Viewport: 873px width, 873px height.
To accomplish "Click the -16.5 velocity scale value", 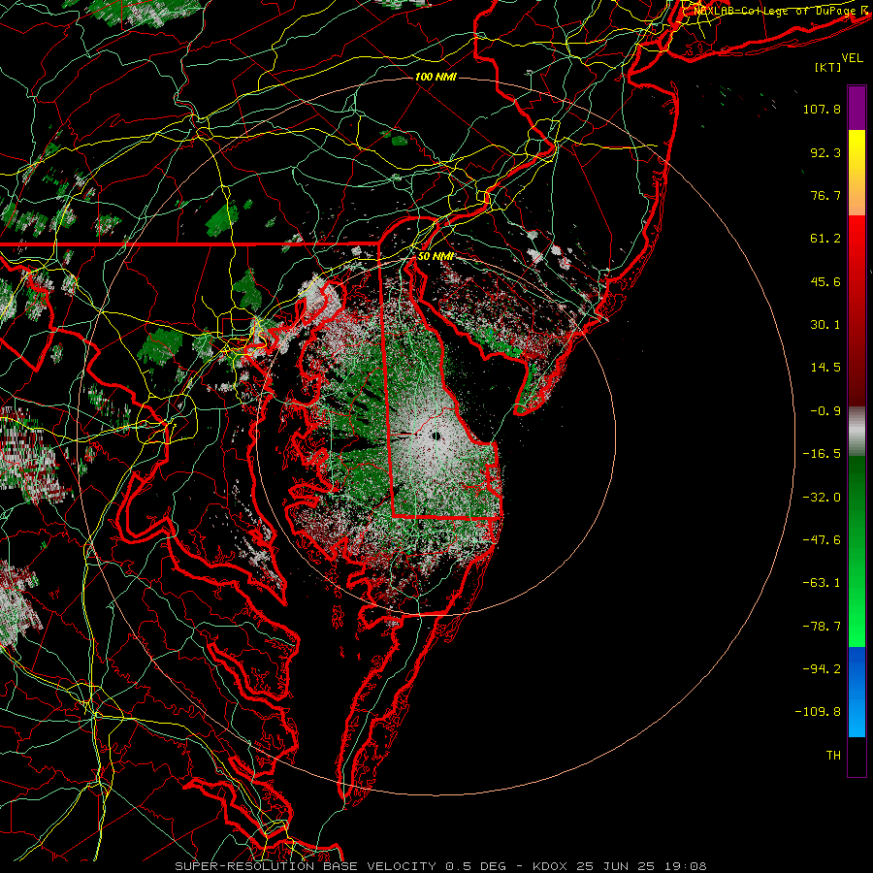I will [822, 454].
